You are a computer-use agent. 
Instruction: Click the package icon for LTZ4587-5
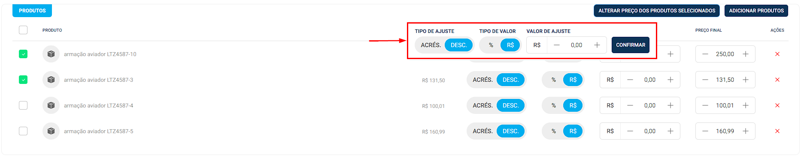point(51,131)
